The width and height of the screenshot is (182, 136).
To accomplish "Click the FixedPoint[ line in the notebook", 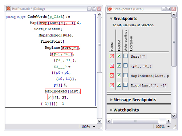I will [x=52, y=42].
